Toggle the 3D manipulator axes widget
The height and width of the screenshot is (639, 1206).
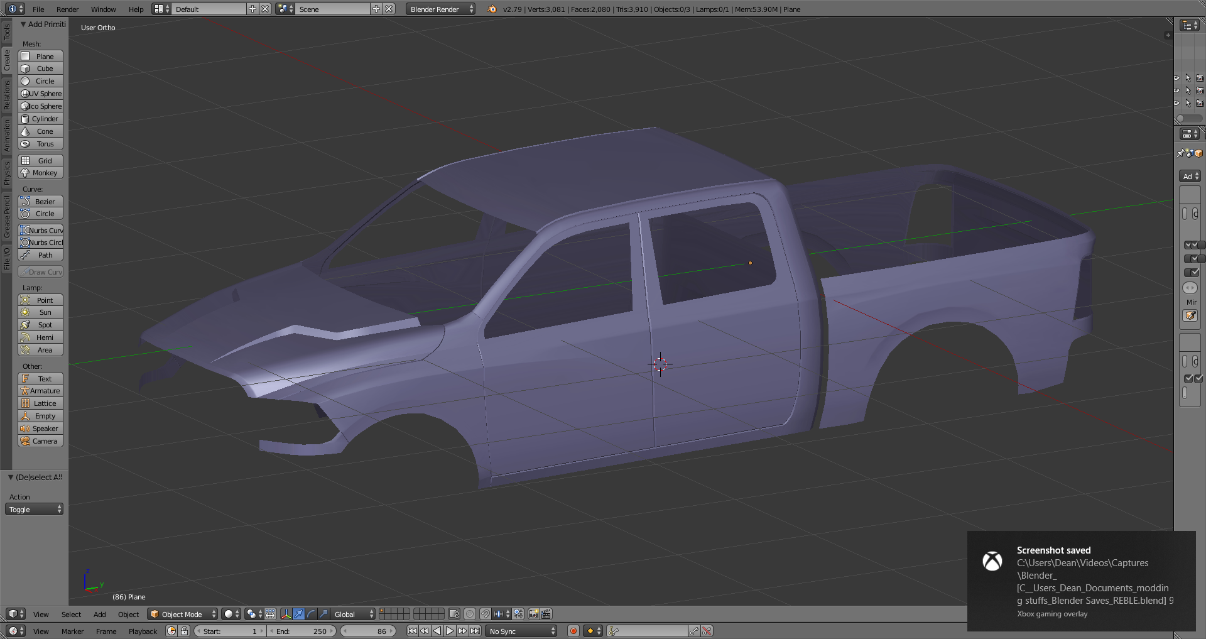[286, 614]
